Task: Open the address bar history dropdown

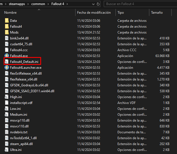Action: pyautogui.click(x=93, y=4)
